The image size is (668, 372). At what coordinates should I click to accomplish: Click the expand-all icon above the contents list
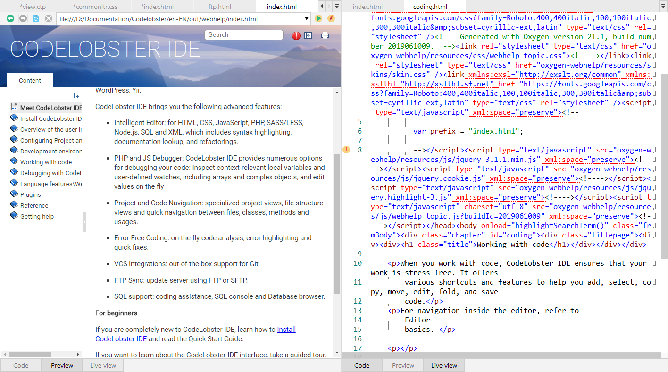[77, 96]
